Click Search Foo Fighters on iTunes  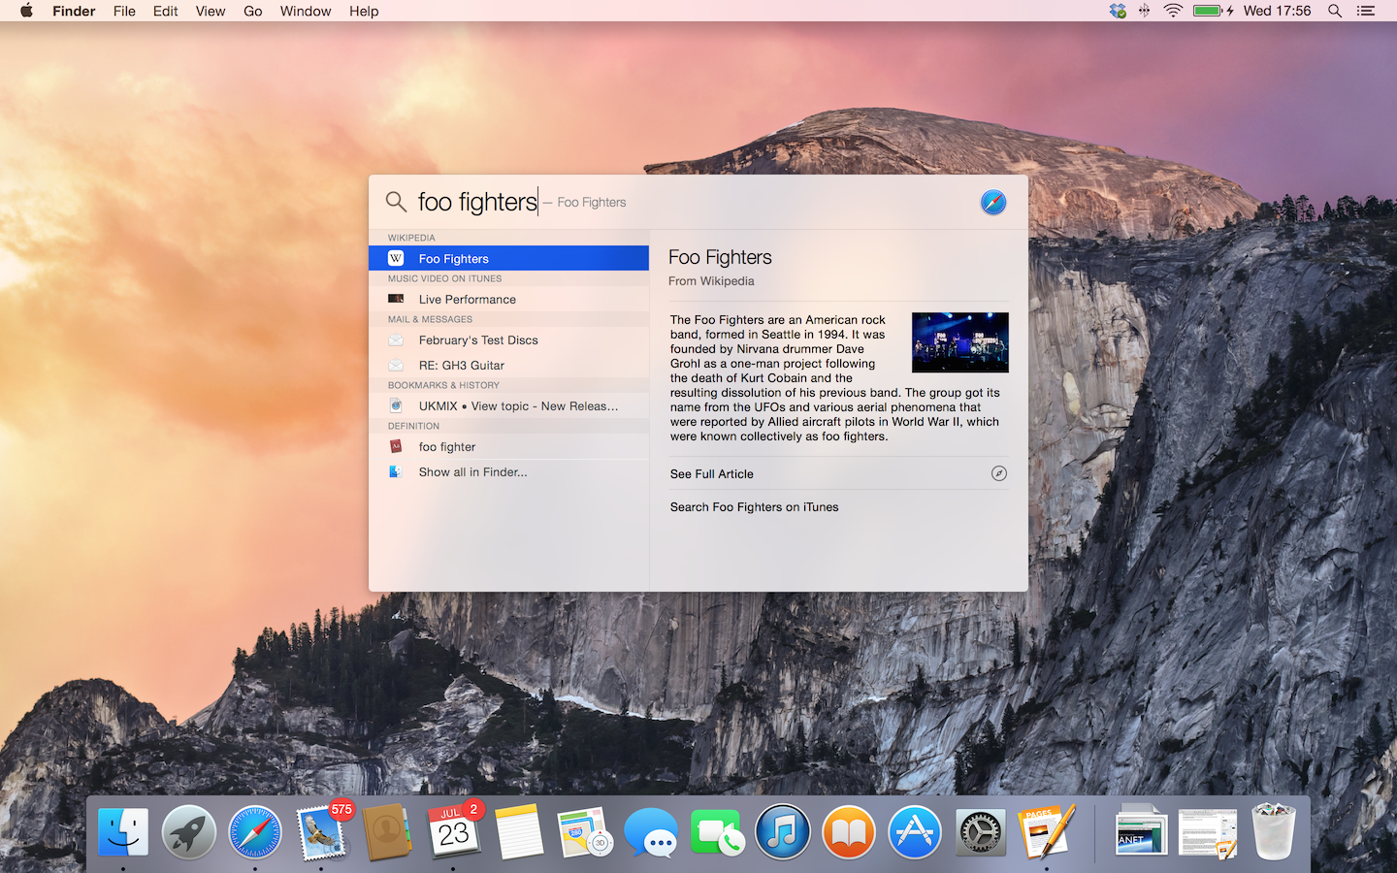coord(754,506)
